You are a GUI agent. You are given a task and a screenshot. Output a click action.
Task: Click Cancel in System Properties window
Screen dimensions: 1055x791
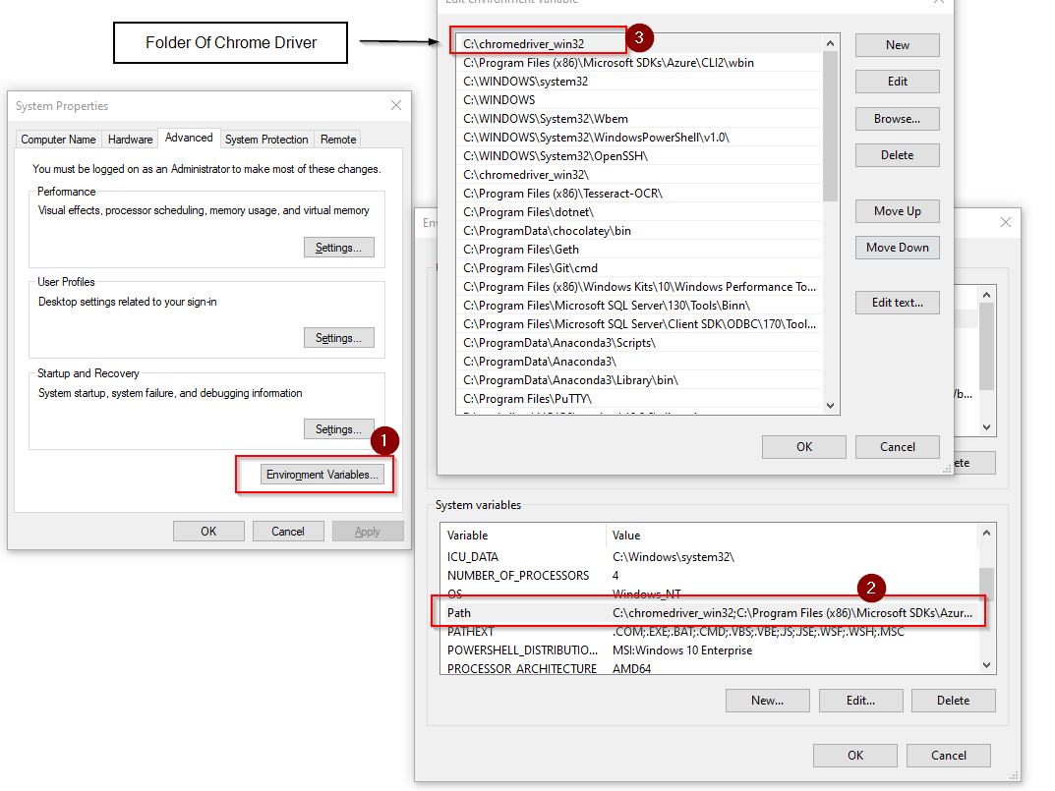pos(288,532)
